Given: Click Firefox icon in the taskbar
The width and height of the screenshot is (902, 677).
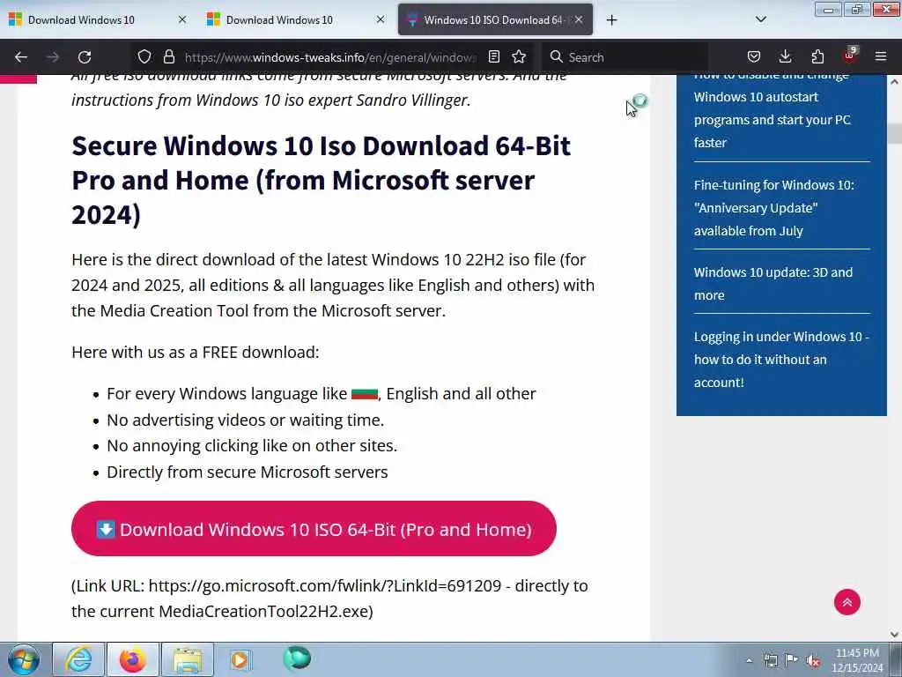Looking at the screenshot, I should click(x=133, y=659).
